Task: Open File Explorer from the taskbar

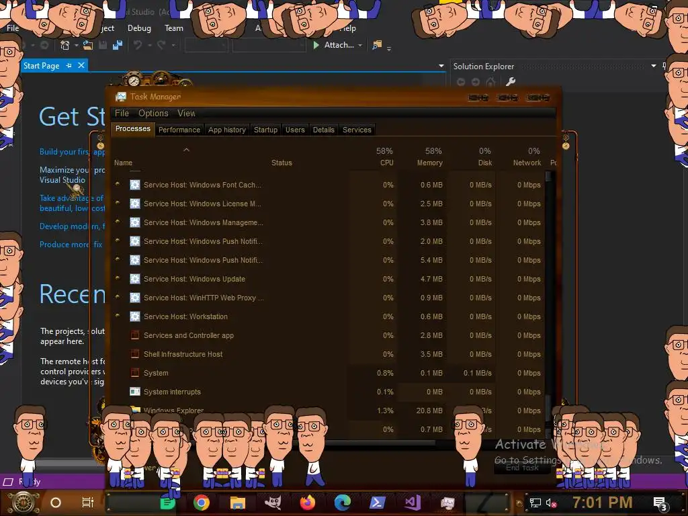Action: coord(237,503)
